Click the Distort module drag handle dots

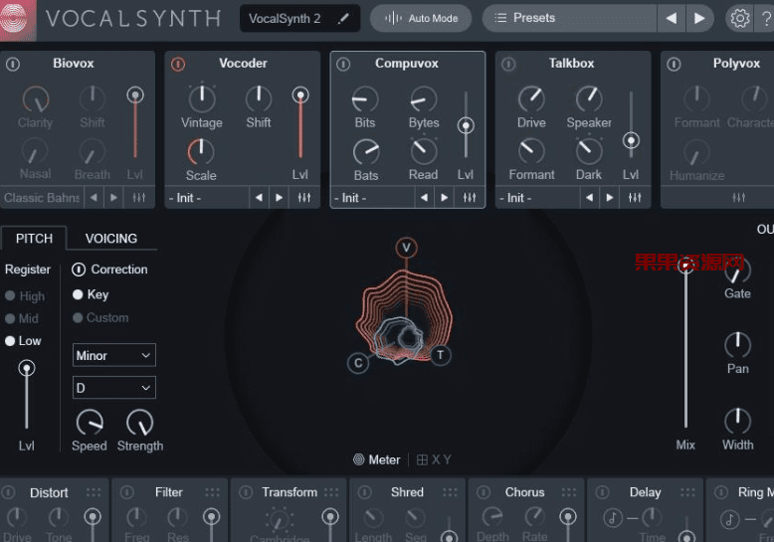tap(94, 492)
